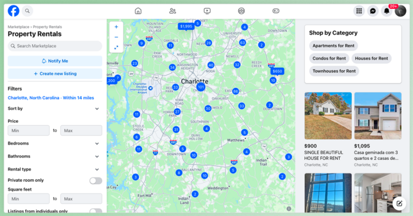Select the 40 listings cluster marker

pyautogui.click(x=211, y=65)
